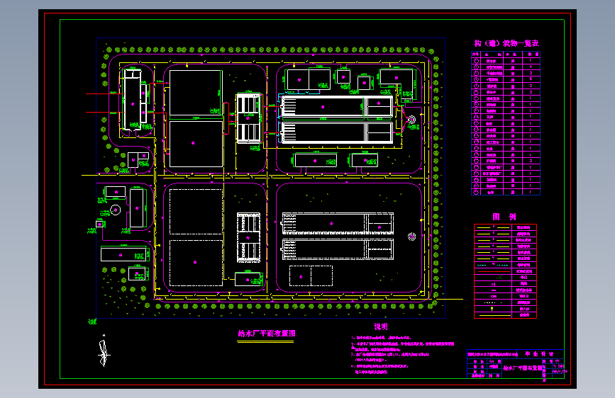Select the red solid line legend sample
Image resolution: width=615 pixels, height=398 pixels.
click(x=494, y=271)
